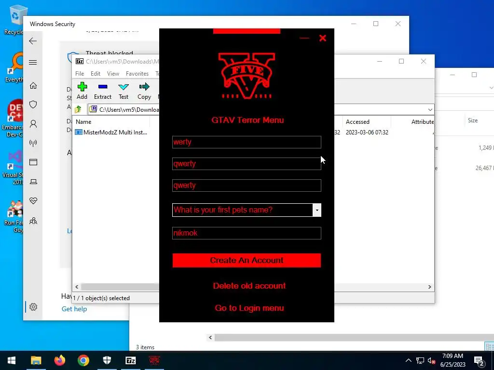
Task: Run the Test tool in 7-Zip
Action: pos(123,91)
